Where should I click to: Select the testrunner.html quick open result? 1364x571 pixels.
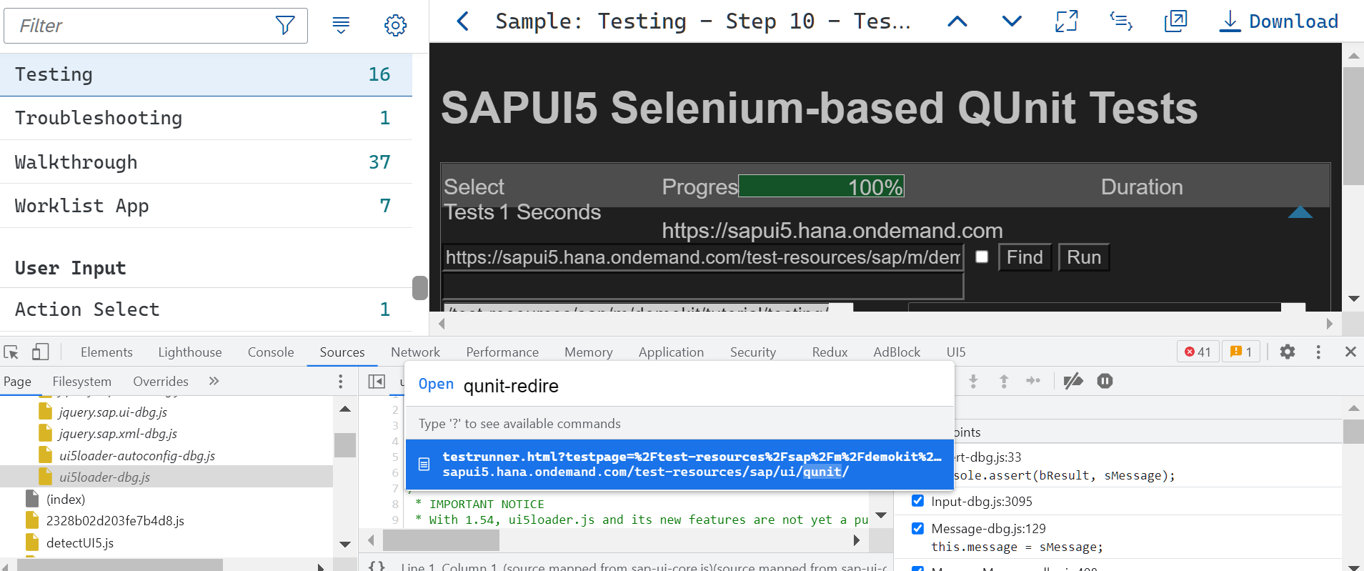(679, 465)
